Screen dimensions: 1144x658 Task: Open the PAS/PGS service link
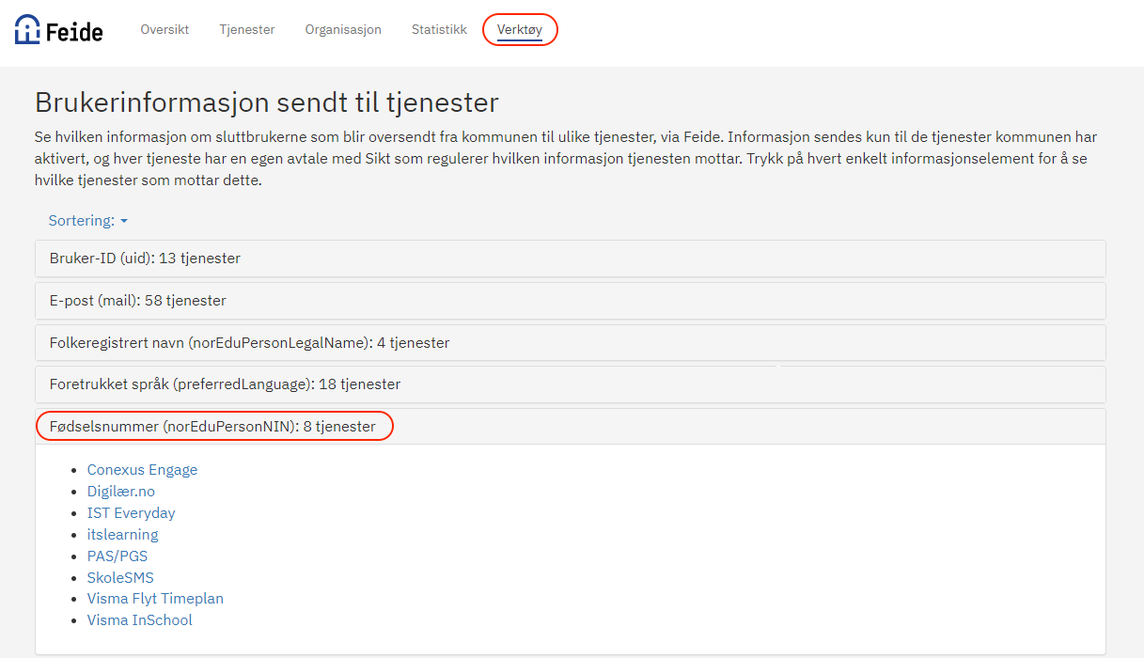pos(117,556)
